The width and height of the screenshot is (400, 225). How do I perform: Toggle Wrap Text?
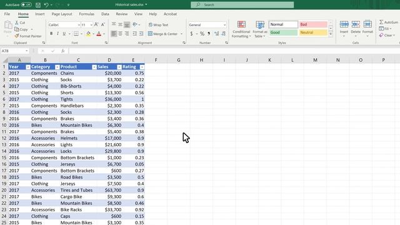(x=158, y=25)
